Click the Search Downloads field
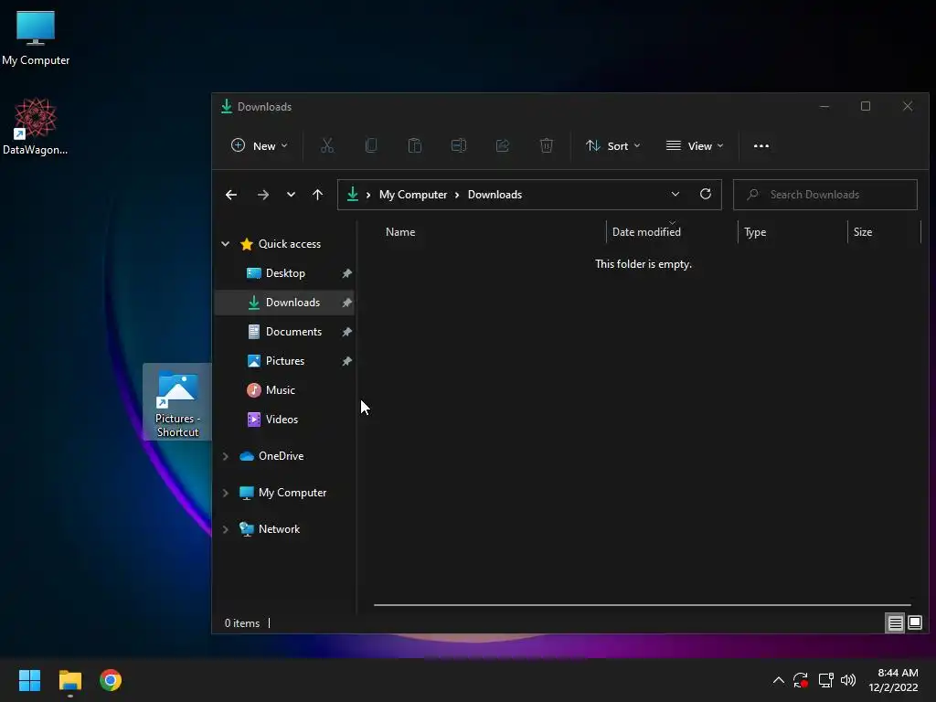This screenshot has height=702, width=936. tap(825, 195)
